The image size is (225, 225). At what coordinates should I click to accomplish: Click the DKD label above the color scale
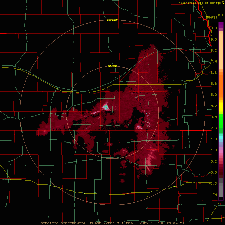click(220, 15)
